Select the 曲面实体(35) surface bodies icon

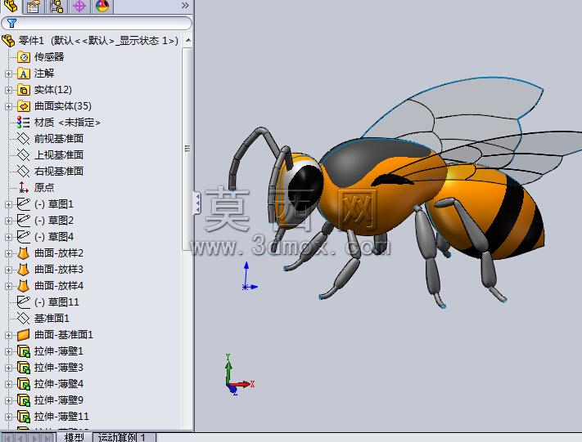coord(24,106)
